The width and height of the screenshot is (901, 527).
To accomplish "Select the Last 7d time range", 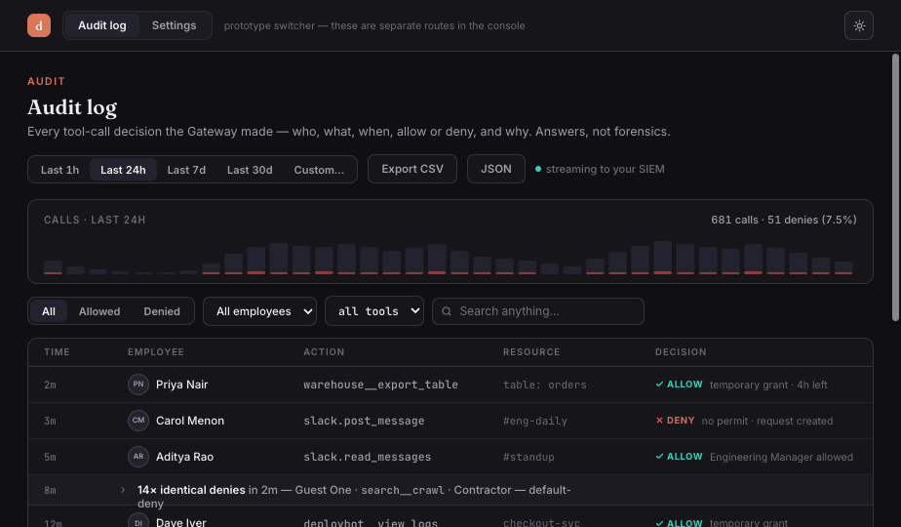I will pos(186,170).
